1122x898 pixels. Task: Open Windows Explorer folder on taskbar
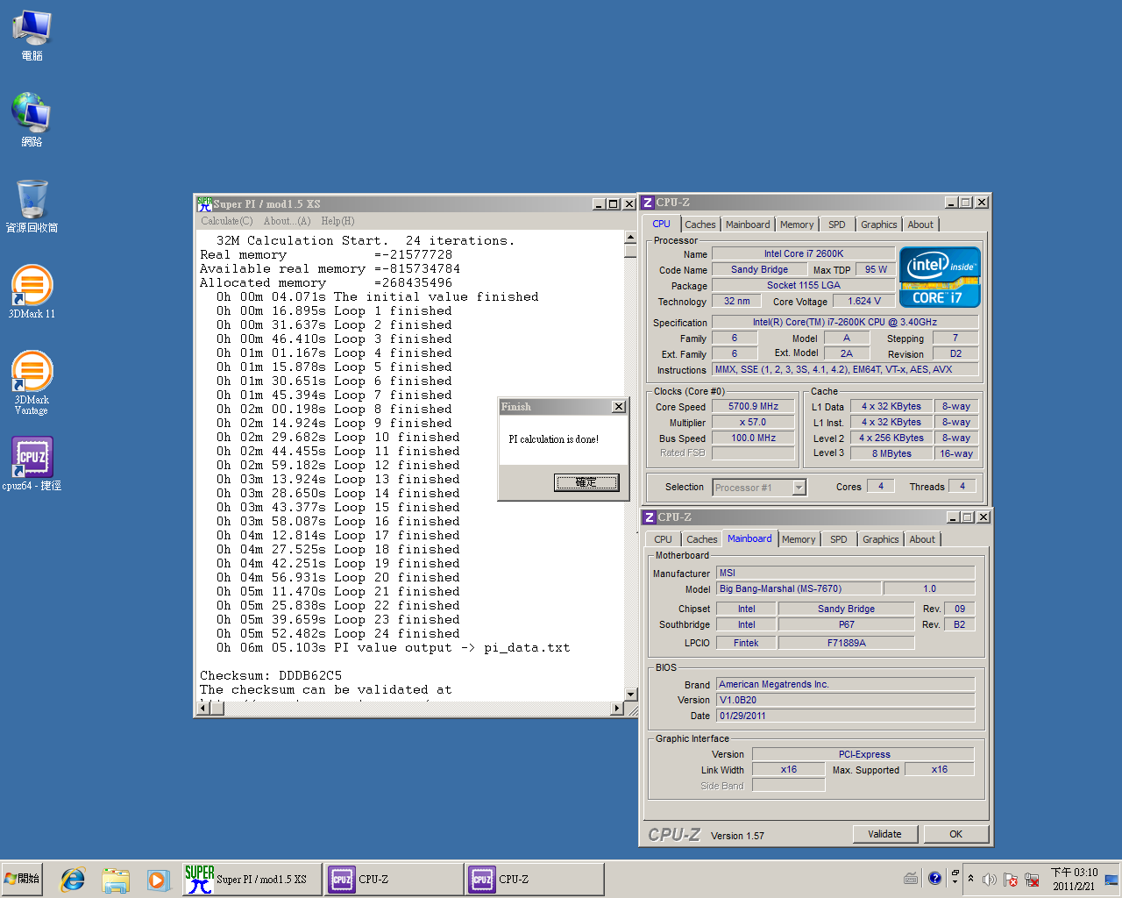(115, 880)
